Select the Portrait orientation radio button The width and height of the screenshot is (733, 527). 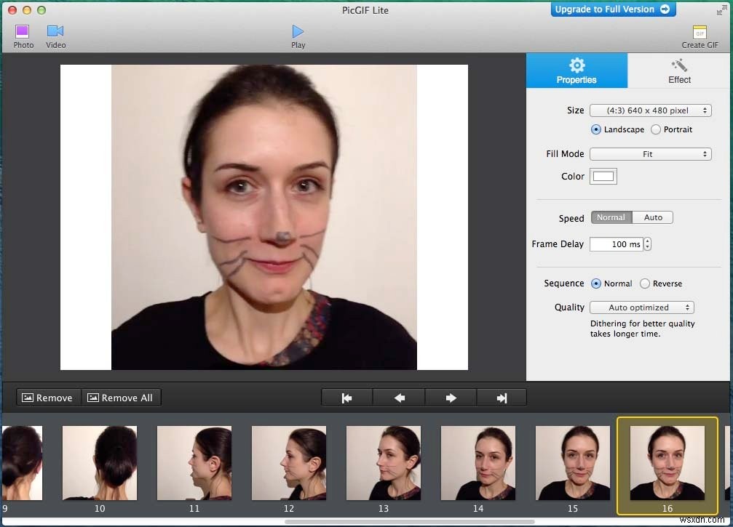tap(654, 129)
